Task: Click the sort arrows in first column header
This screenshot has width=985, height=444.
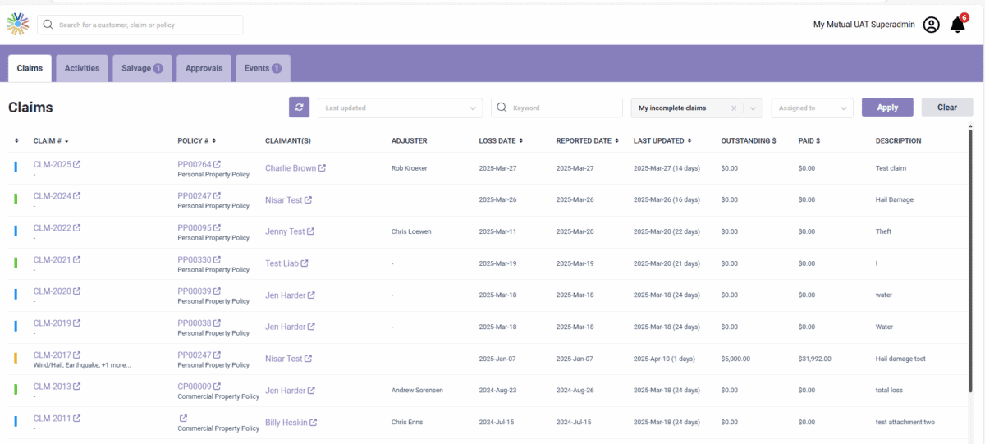Action: [x=16, y=141]
